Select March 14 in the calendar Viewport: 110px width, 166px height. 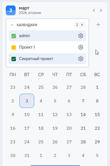coord(83,115)
